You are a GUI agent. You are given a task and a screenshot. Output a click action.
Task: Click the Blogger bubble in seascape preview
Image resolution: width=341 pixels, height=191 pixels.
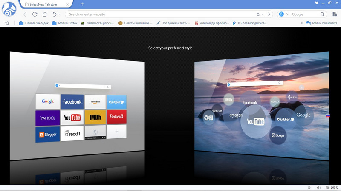(278, 135)
